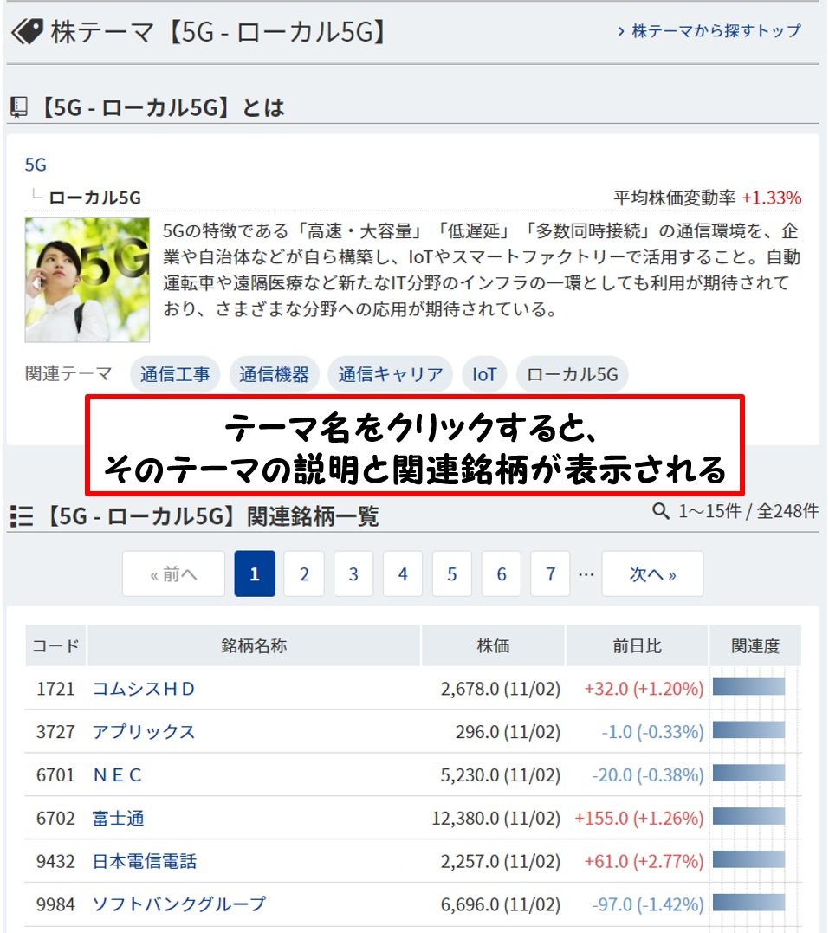829x933 pixels.
Task: Click the list icon beside 関連銘柄一覧 heading
Action: 22,516
